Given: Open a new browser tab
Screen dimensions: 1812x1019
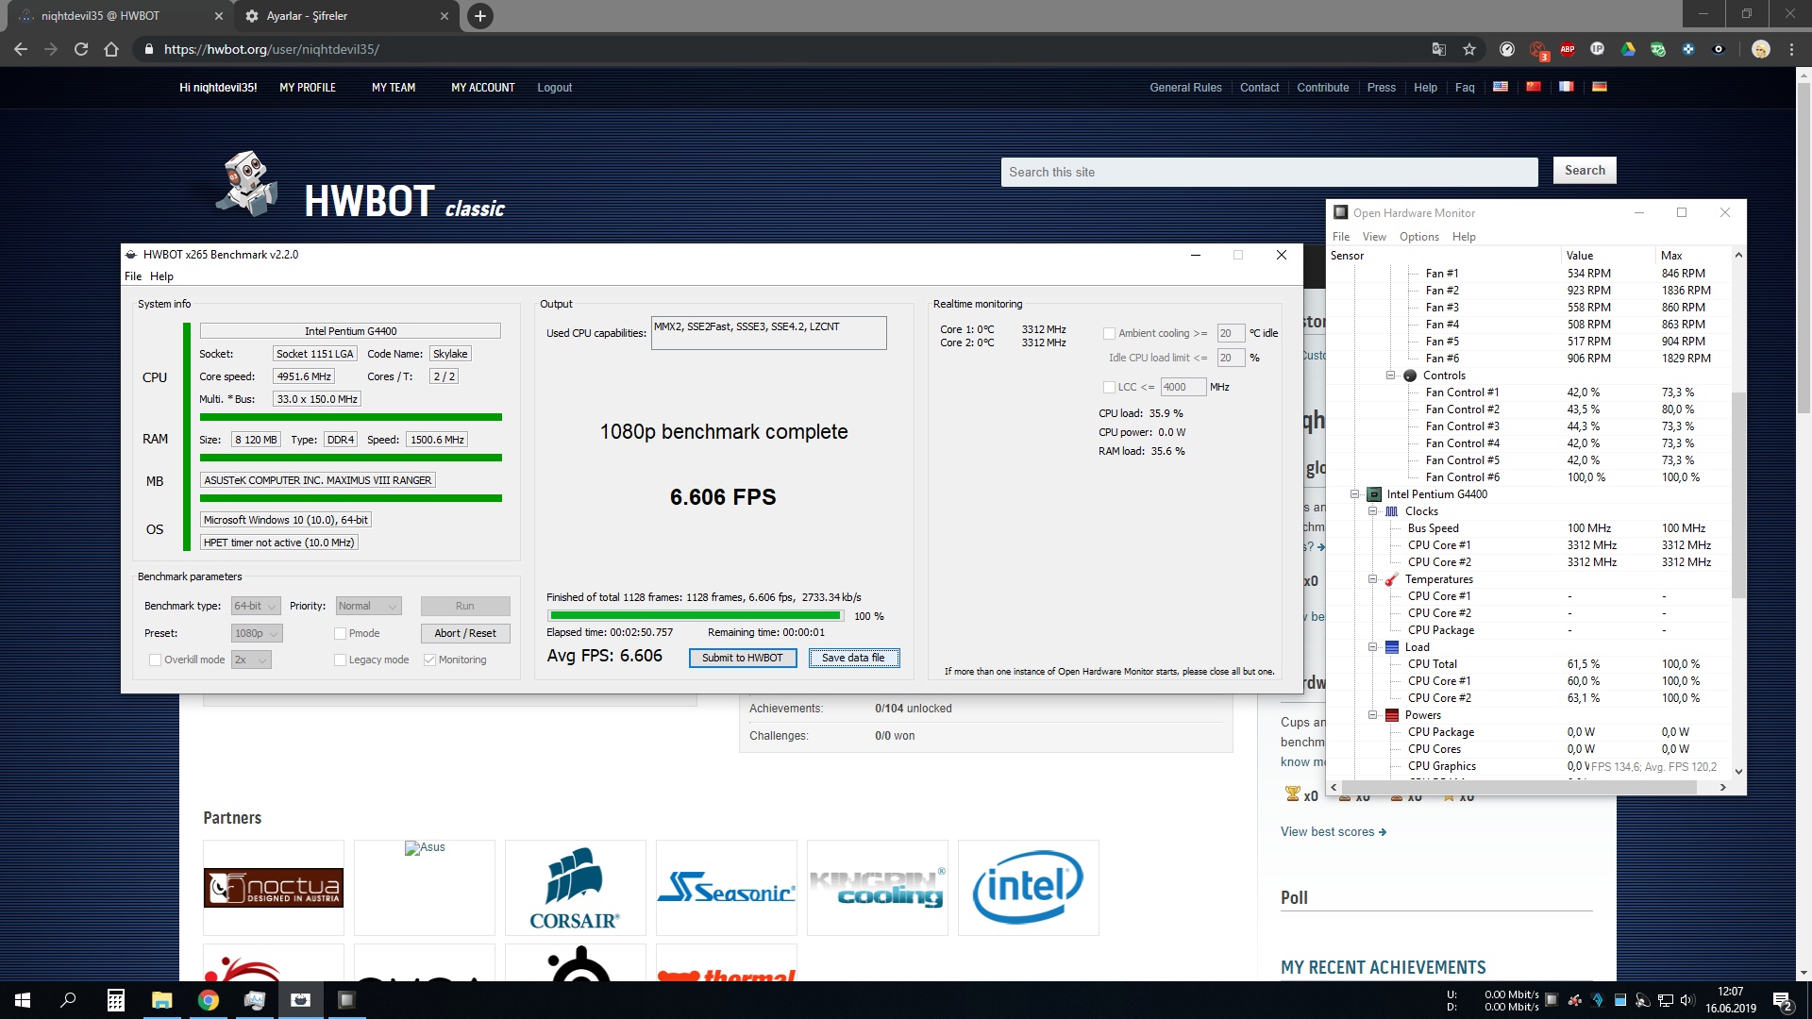Looking at the screenshot, I should [480, 16].
